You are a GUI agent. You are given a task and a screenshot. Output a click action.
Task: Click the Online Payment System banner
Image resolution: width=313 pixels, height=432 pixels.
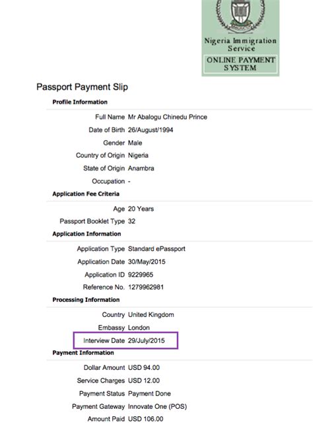240,64
